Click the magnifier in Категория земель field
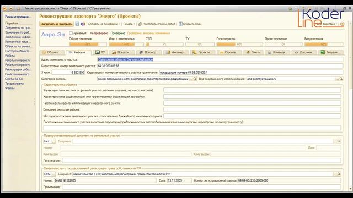The height and width of the screenshot is (198, 353). coord(195,79)
